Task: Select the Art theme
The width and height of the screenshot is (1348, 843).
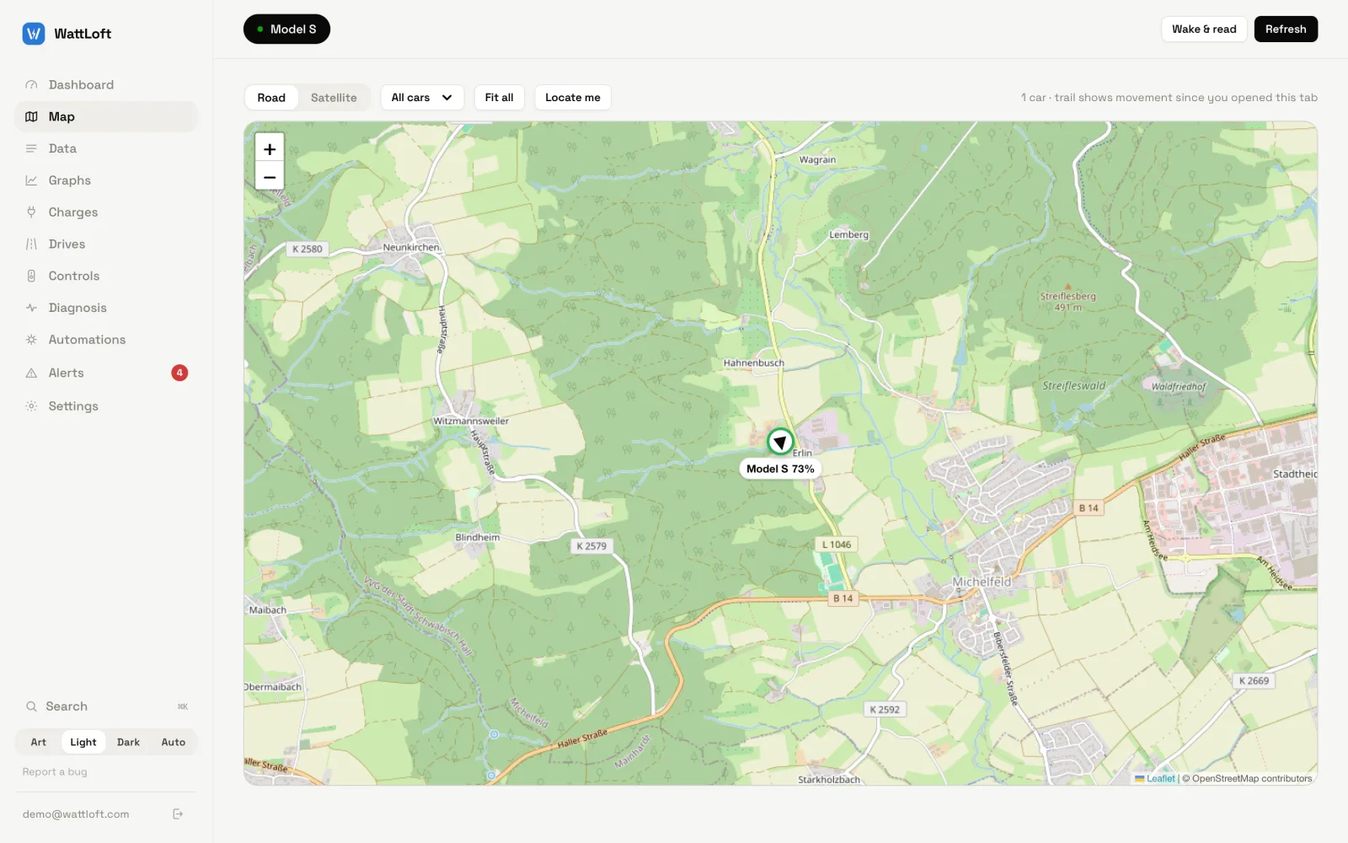Action: pyautogui.click(x=39, y=743)
